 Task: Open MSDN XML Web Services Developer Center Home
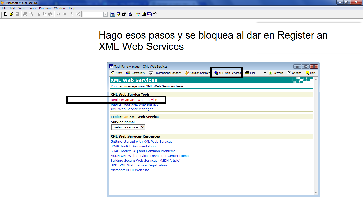click(x=149, y=156)
